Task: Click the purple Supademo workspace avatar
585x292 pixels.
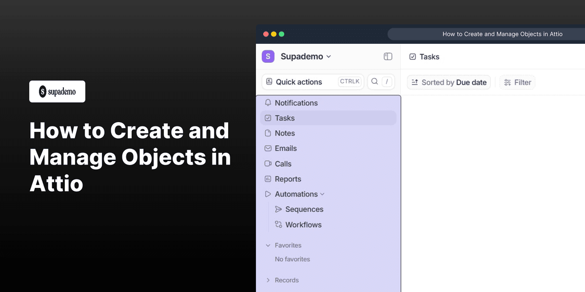Action: (x=268, y=56)
